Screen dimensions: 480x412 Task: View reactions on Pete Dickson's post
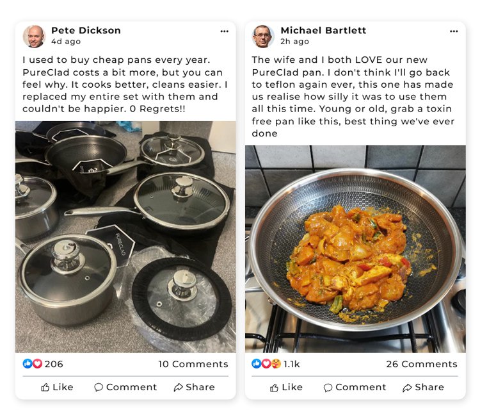point(43,364)
